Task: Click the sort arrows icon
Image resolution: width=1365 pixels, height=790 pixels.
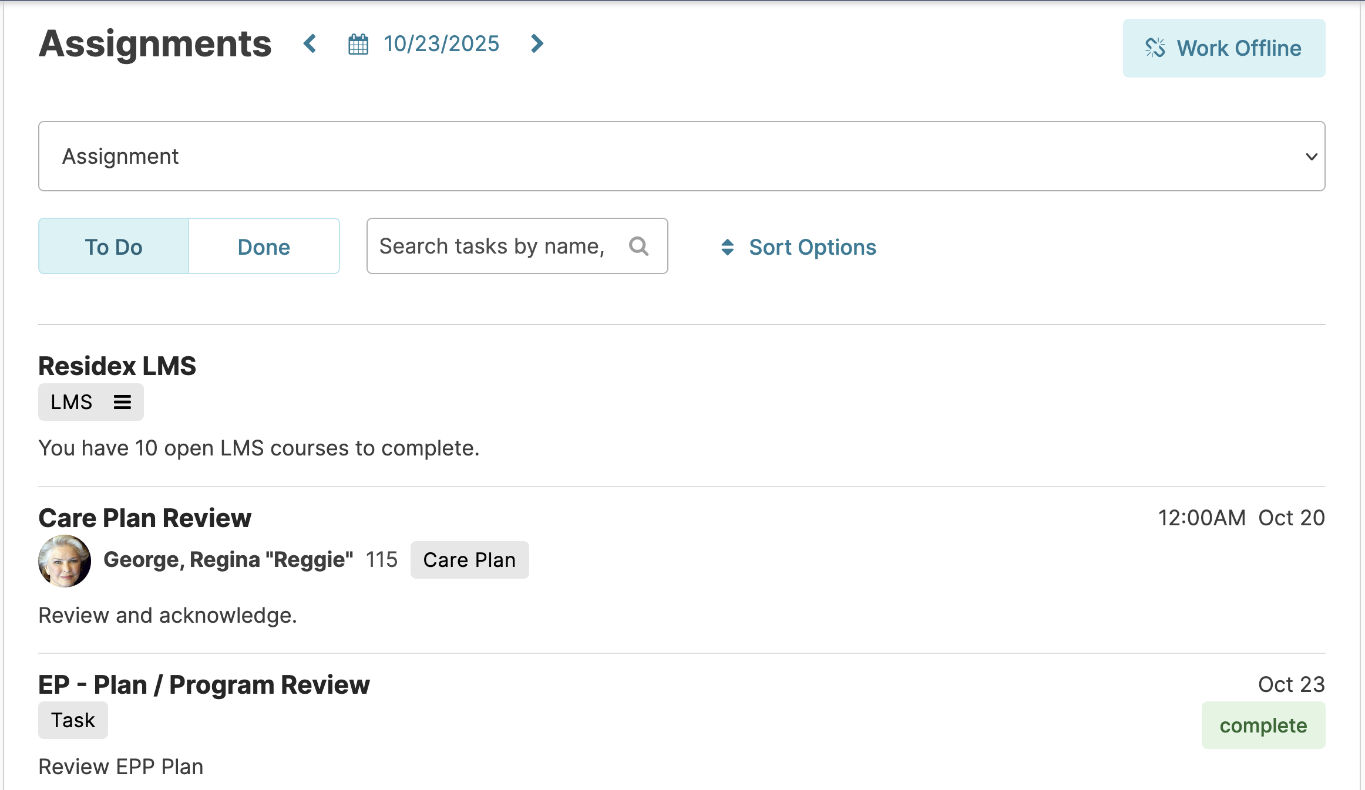Action: pyautogui.click(x=727, y=247)
